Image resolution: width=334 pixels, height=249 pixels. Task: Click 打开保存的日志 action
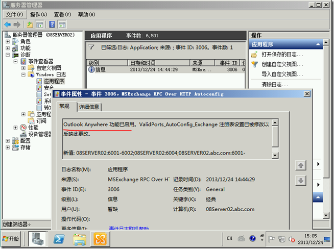(282, 55)
